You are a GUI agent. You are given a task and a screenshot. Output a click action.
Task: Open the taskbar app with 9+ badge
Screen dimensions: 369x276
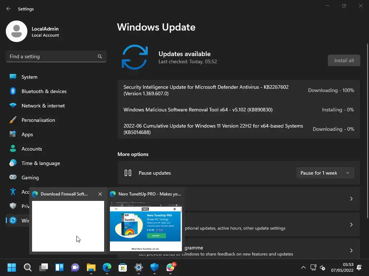tap(170, 267)
